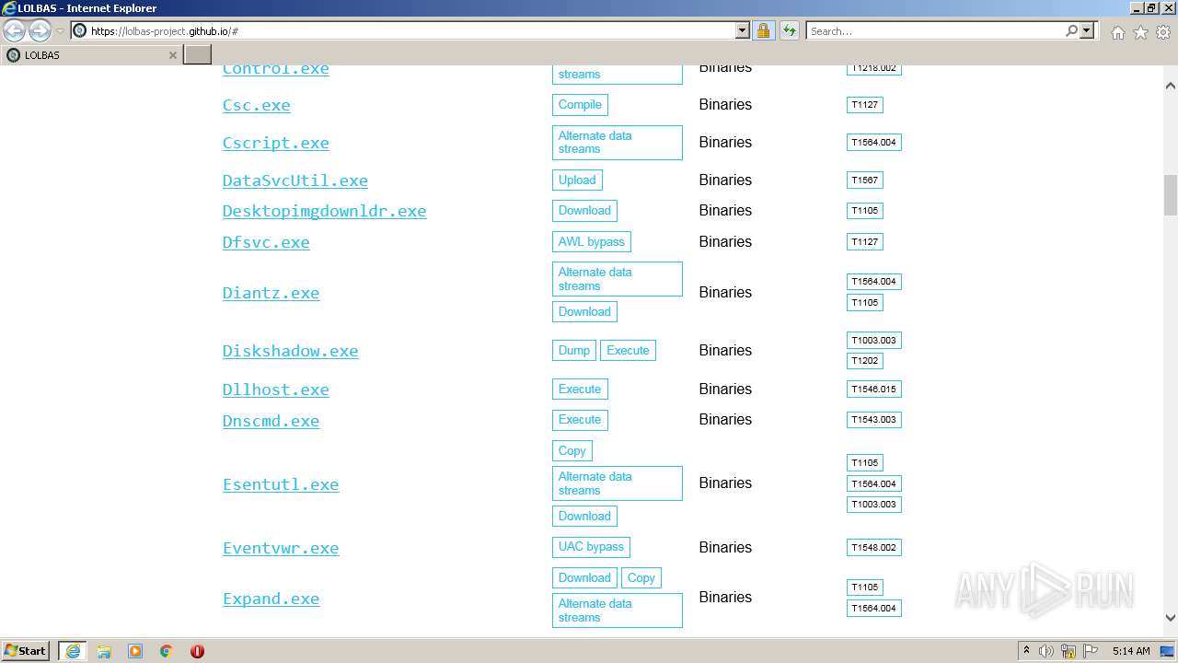Click the red stop-sign taskbar icon
Image resolution: width=1178 pixels, height=663 pixels.
[x=197, y=651]
